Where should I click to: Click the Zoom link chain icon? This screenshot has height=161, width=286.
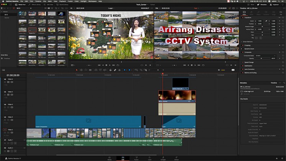(266, 21)
